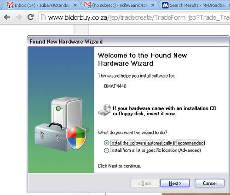Click the browser forward arrow

[x=18, y=17]
